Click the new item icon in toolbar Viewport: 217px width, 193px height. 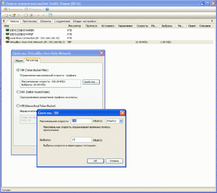point(6,15)
